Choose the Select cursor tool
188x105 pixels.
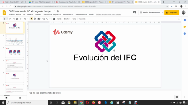point(32,19)
